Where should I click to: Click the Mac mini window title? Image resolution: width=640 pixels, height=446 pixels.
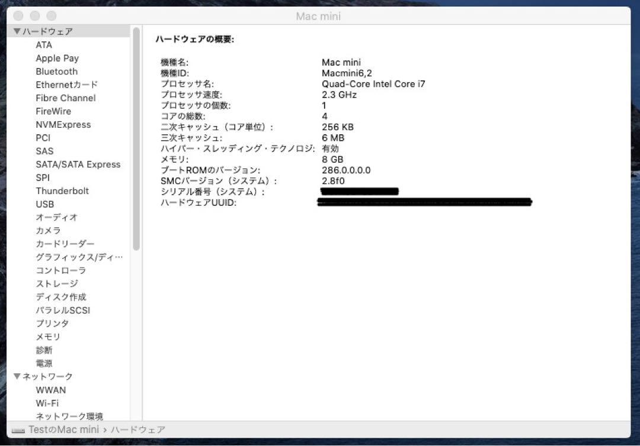318,17
